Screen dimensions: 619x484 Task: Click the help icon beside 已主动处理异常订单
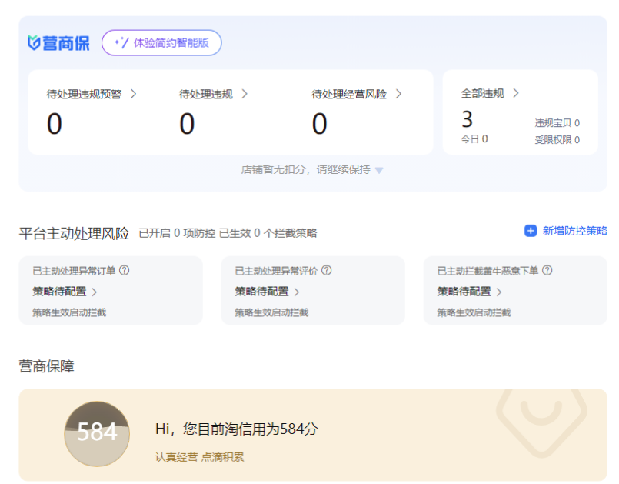125,271
